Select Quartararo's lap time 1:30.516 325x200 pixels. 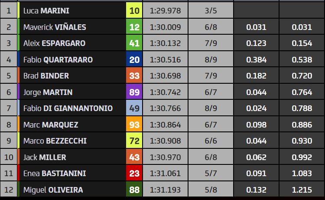tap(165, 59)
